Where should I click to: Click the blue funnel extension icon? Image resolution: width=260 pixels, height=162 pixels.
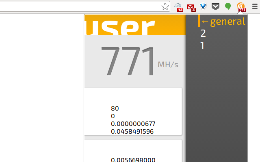203,6
